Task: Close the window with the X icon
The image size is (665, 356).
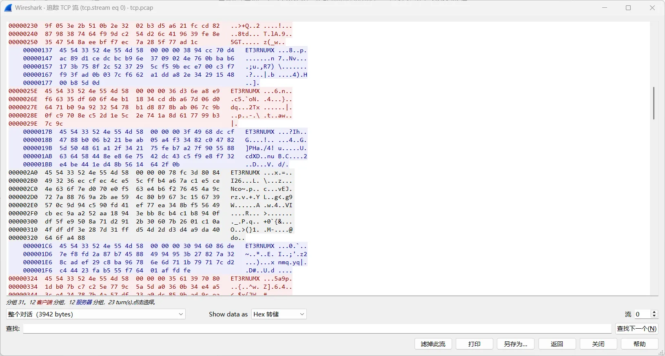Action: (652, 8)
